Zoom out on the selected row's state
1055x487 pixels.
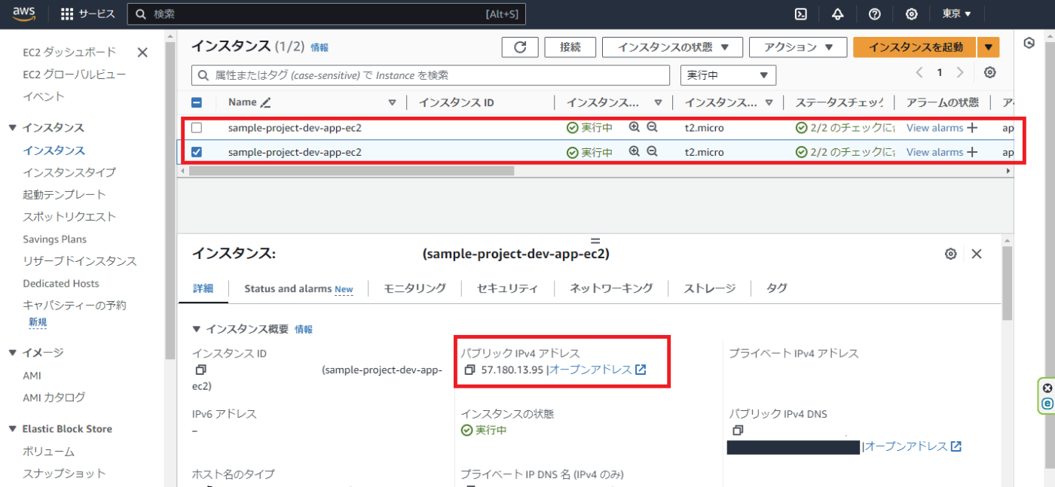pyautogui.click(x=653, y=151)
